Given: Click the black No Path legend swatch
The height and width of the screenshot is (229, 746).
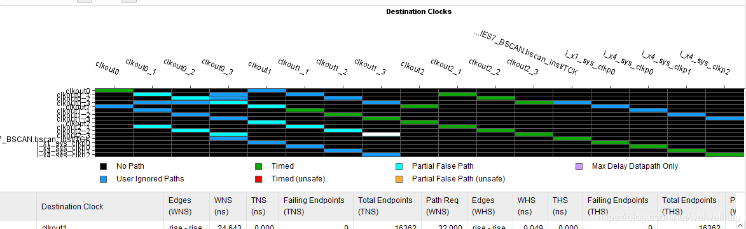Looking at the screenshot, I should click(x=103, y=166).
